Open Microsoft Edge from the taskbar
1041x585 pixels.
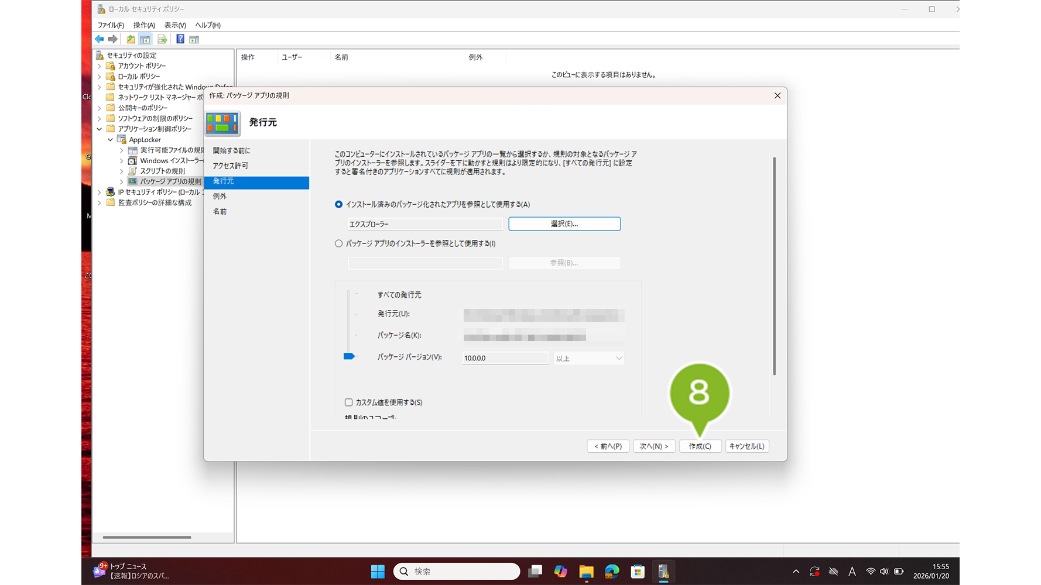(x=612, y=572)
